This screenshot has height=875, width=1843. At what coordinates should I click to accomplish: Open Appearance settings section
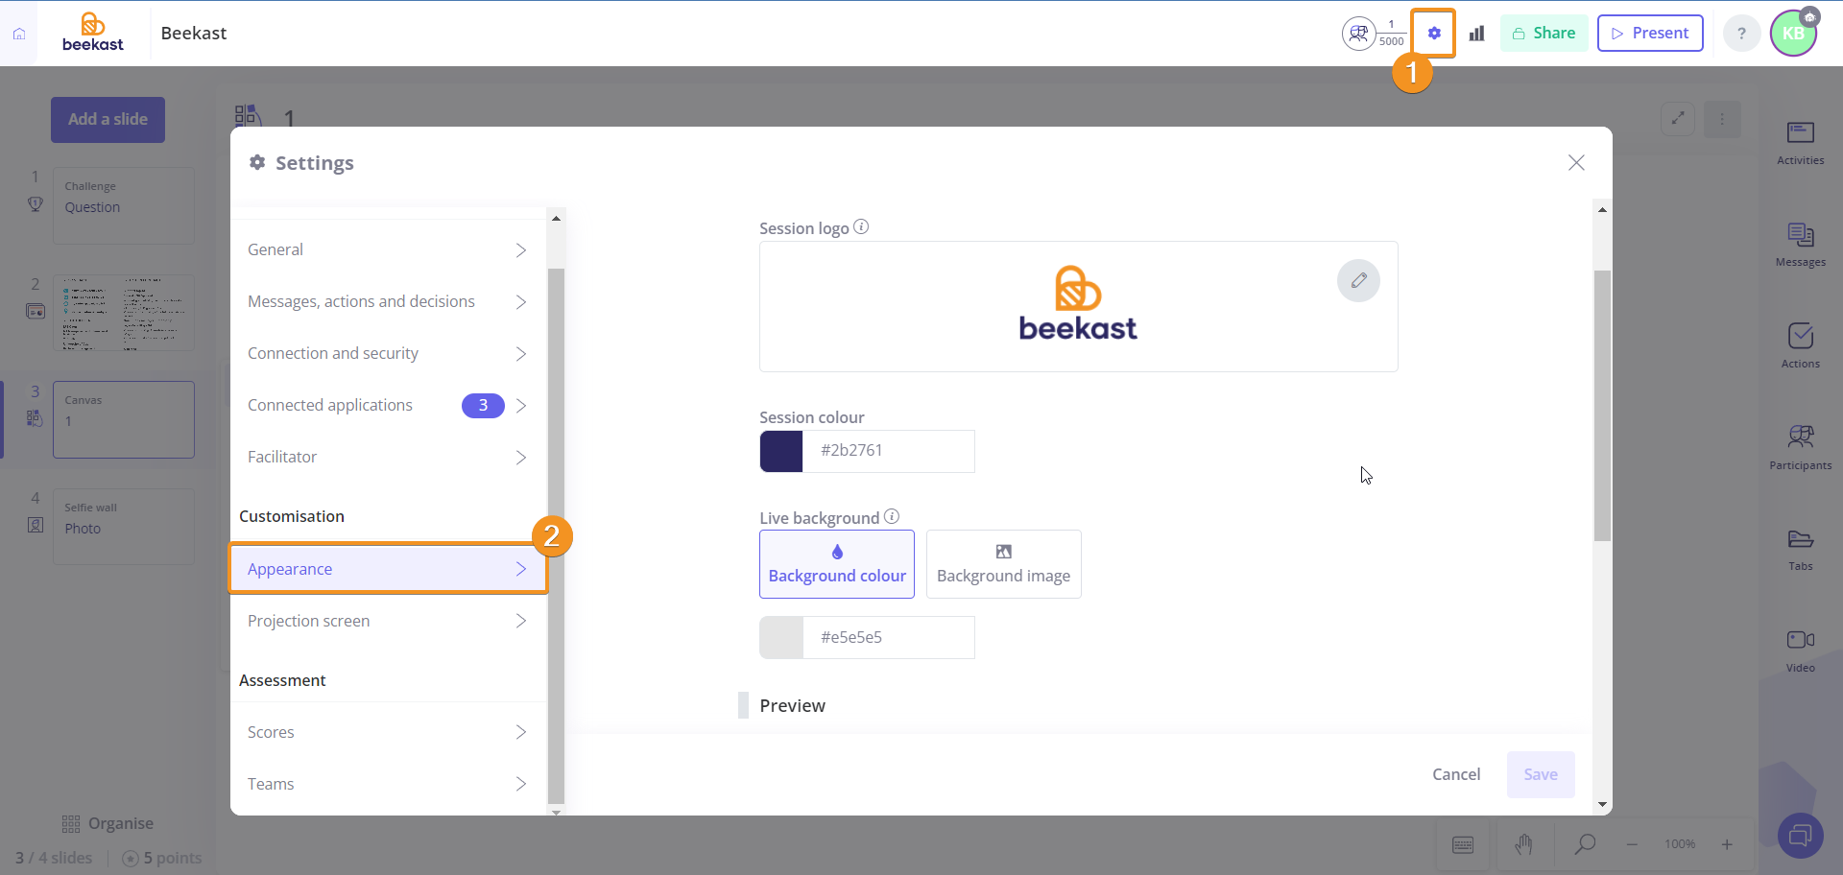pos(388,569)
